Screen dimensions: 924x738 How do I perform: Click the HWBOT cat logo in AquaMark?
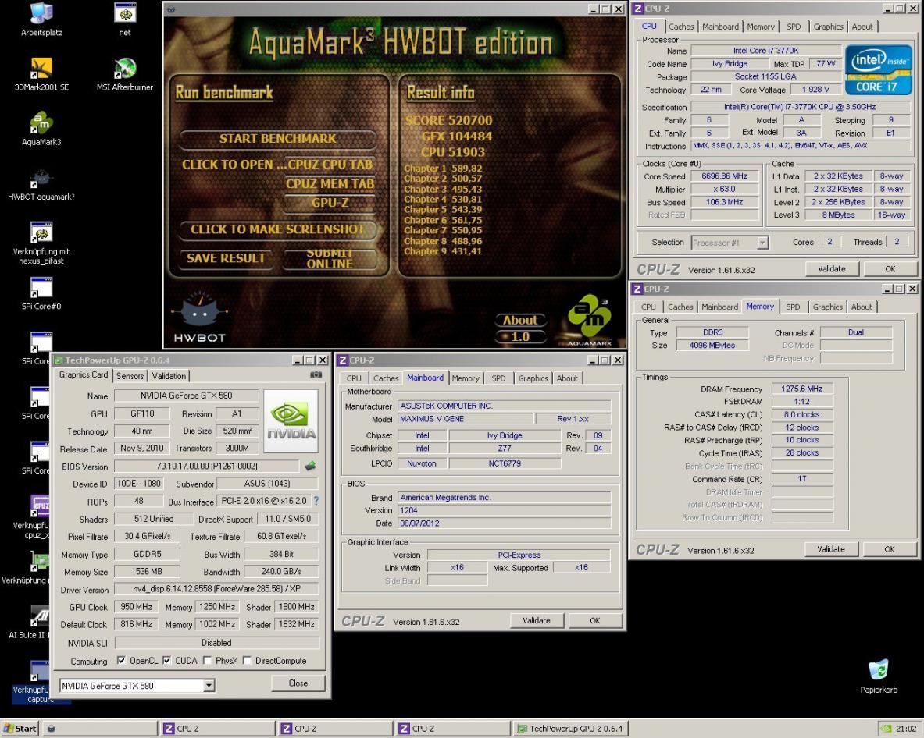tap(200, 317)
